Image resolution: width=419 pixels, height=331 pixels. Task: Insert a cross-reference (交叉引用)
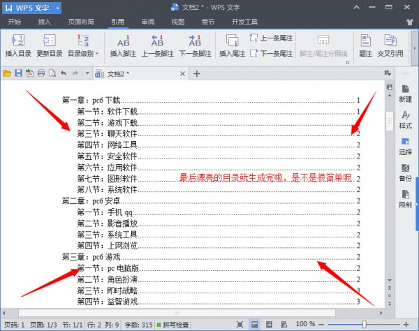point(390,45)
